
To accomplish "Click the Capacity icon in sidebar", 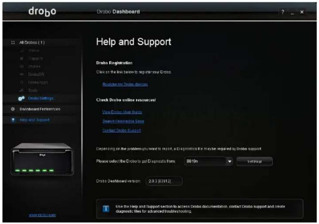I will pyautogui.click(x=22, y=58).
